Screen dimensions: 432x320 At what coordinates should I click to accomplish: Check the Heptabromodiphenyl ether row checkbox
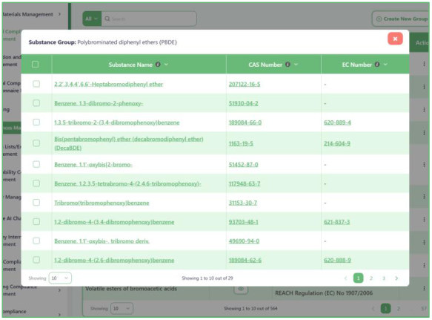[x=36, y=84]
